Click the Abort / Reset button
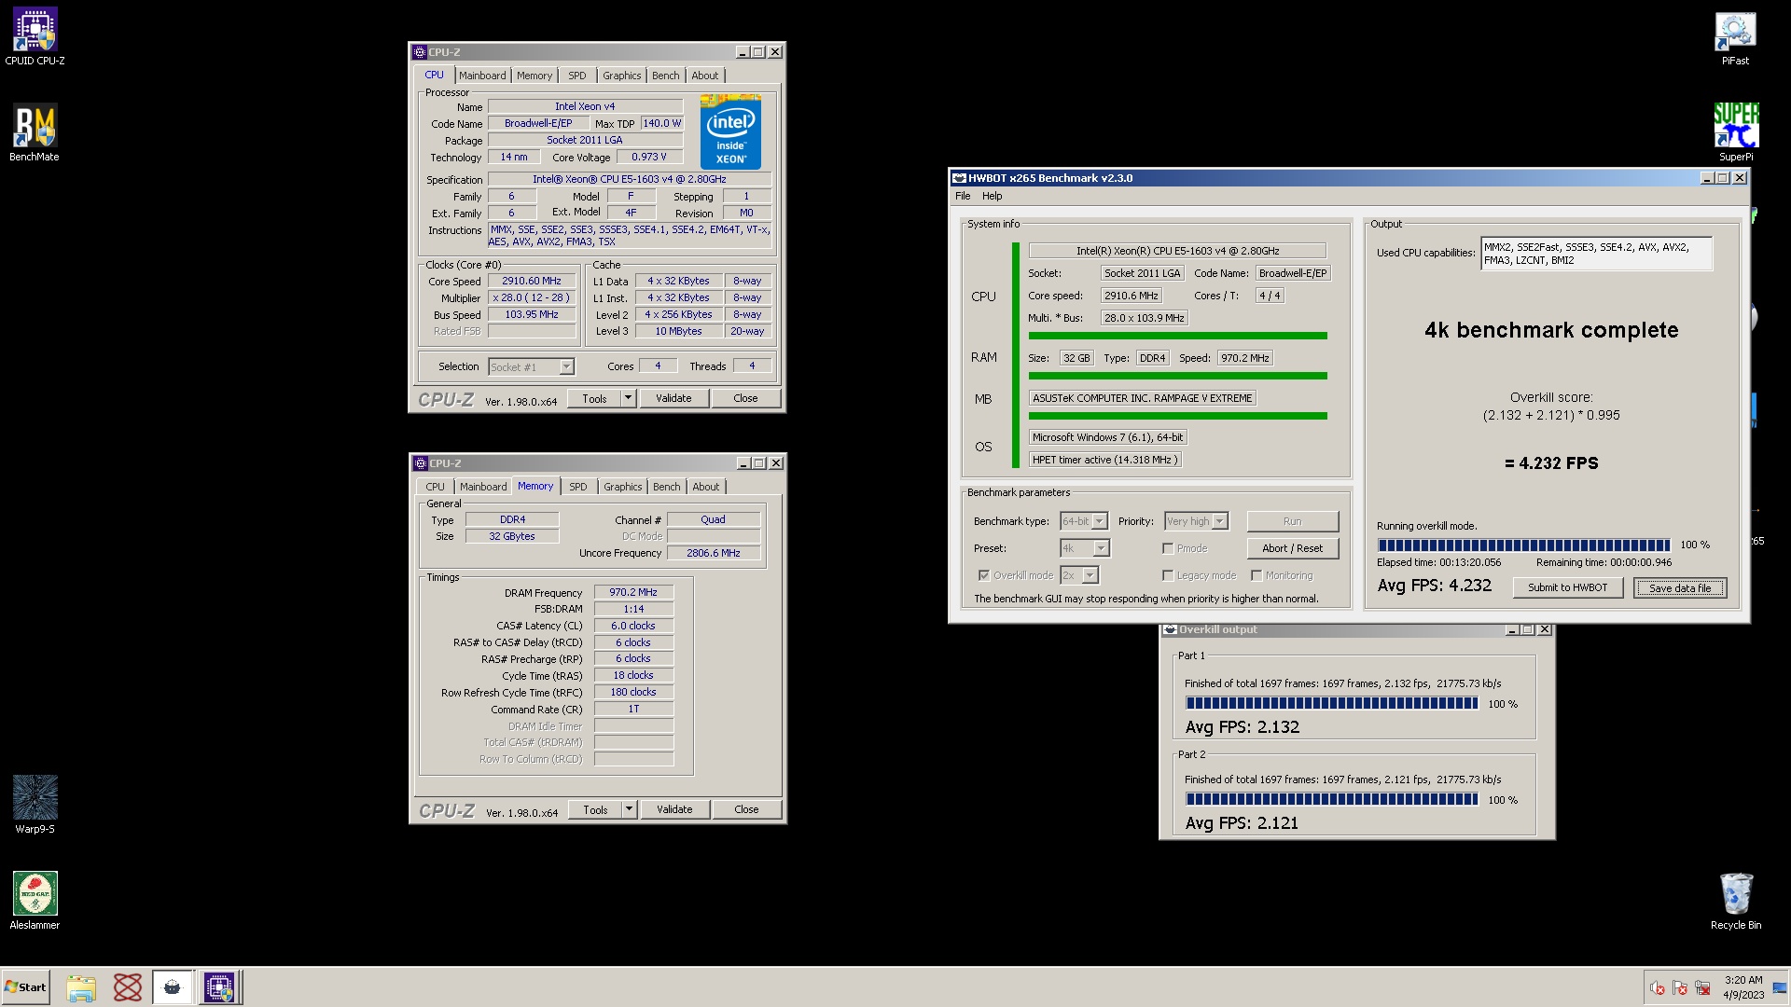The height and width of the screenshot is (1007, 1791). [1293, 548]
